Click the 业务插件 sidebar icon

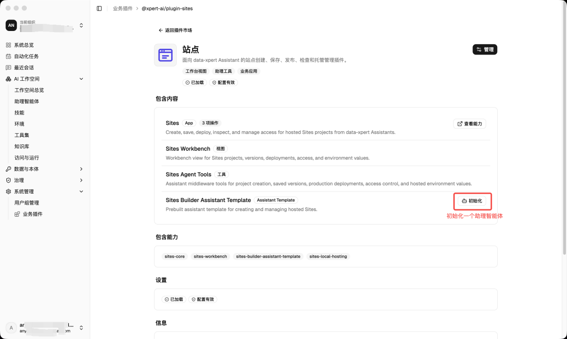click(x=17, y=214)
